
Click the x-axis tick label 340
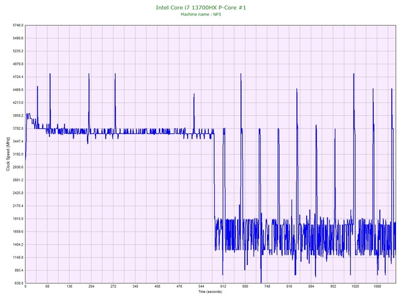coord(136,286)
